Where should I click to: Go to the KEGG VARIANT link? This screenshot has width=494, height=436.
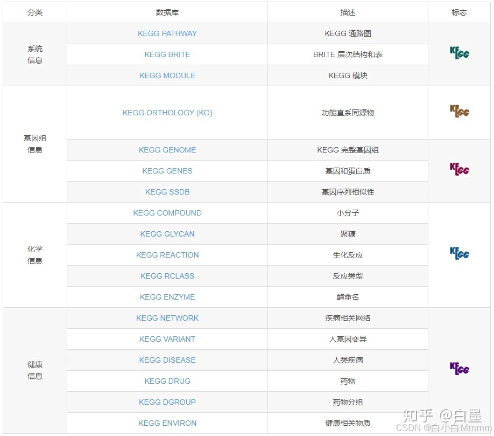point(167,339)
